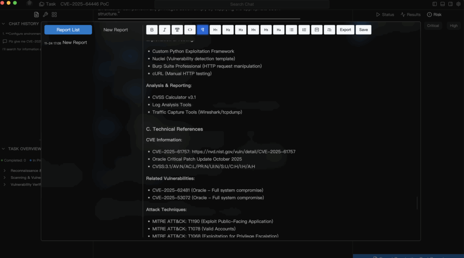Screen dimensions: 464x258
Task: Open the Report List panel
Action: pyautogui.click(x=68, y=30)
